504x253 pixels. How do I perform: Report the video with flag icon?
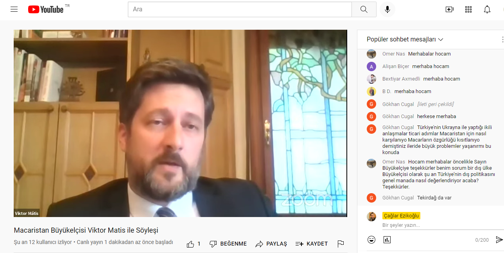pos(341,244)
